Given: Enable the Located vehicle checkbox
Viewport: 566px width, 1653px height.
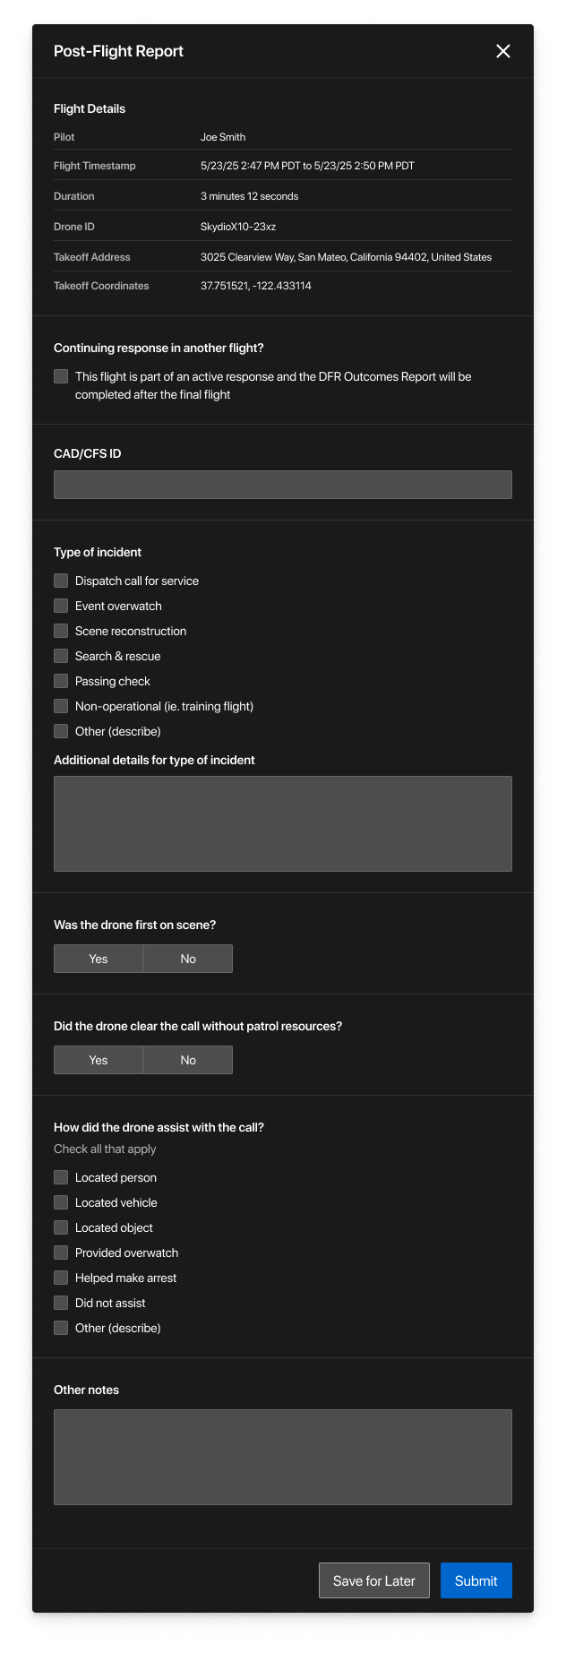Looking at the screenshot, I should click(61, 1202).
